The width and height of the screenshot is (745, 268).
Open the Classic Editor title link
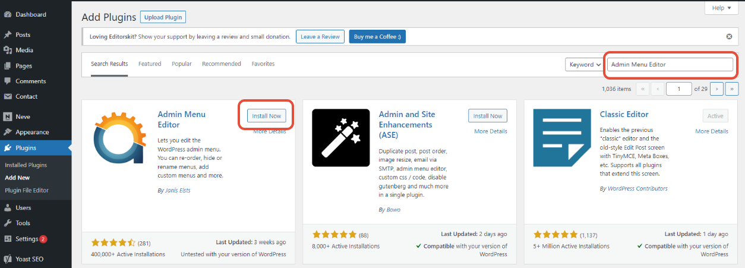coord(624,114)
